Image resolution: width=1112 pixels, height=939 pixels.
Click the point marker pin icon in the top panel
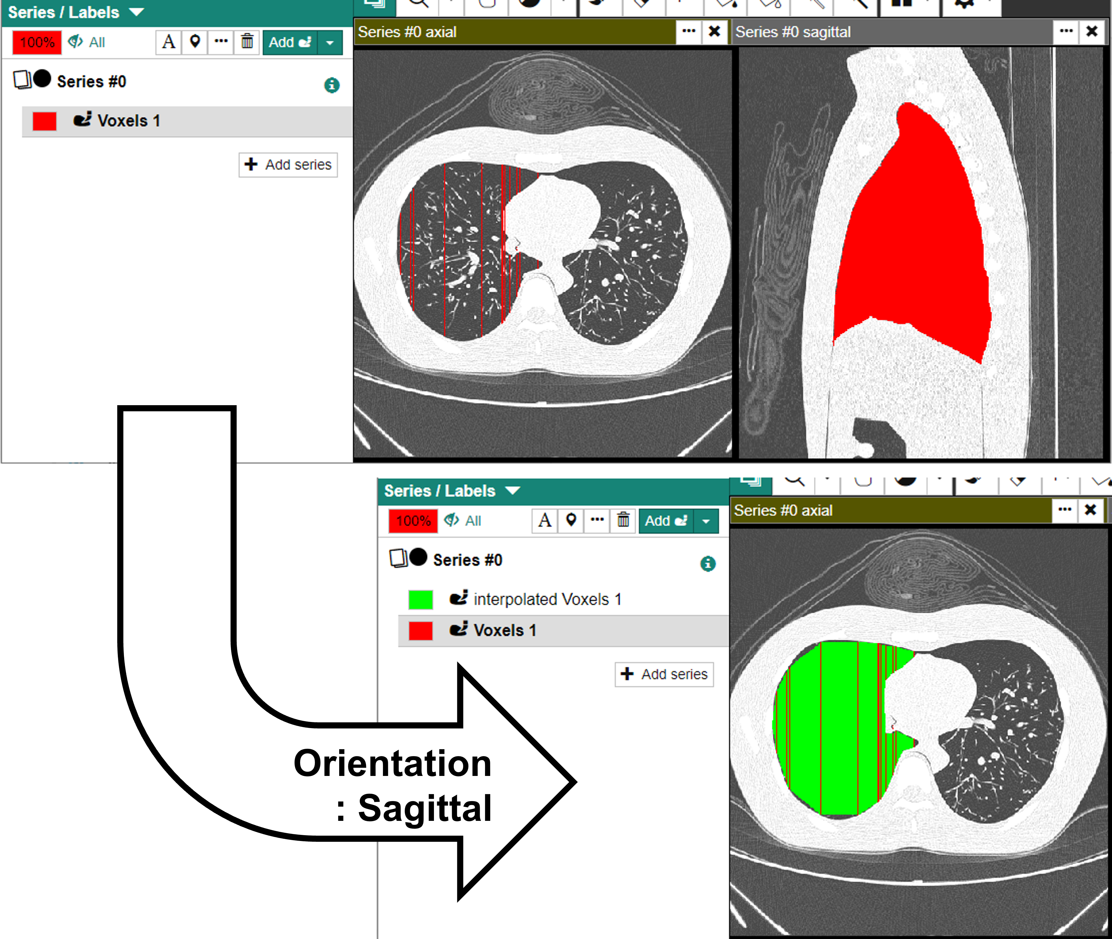195,42
